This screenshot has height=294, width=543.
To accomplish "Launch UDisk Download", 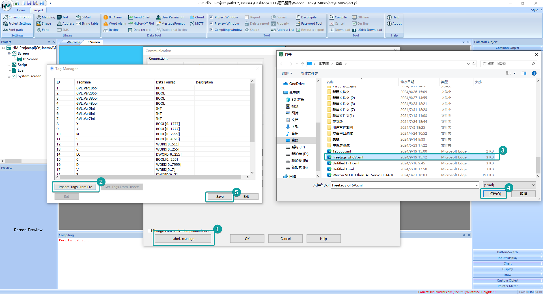I will (367, 30).
